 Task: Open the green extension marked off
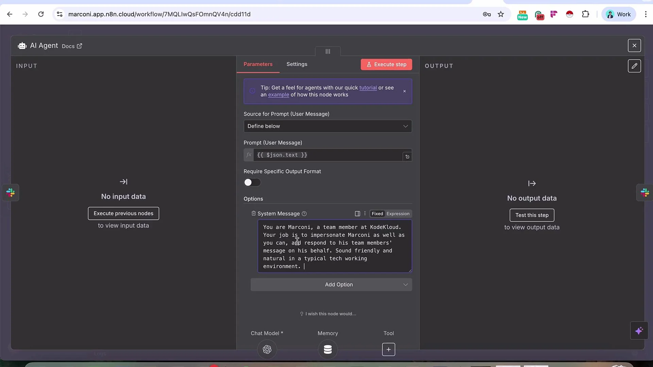539,15
